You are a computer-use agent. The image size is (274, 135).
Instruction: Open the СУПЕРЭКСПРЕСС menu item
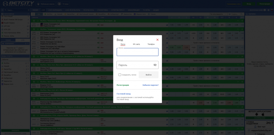point(118,10)
